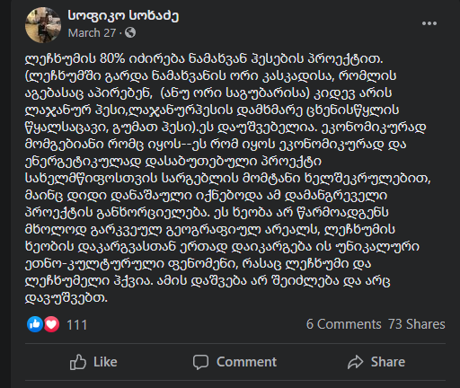Click the globe public audience icon
The height and width of the screenshot is (388, 460).
130,32
